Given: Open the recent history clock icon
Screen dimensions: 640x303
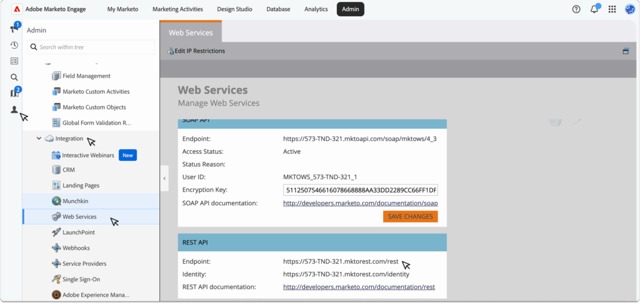Looking at the screenshot, I should [14, 45].
